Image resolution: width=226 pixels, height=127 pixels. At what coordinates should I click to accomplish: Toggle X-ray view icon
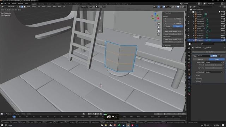coord(173,7)
